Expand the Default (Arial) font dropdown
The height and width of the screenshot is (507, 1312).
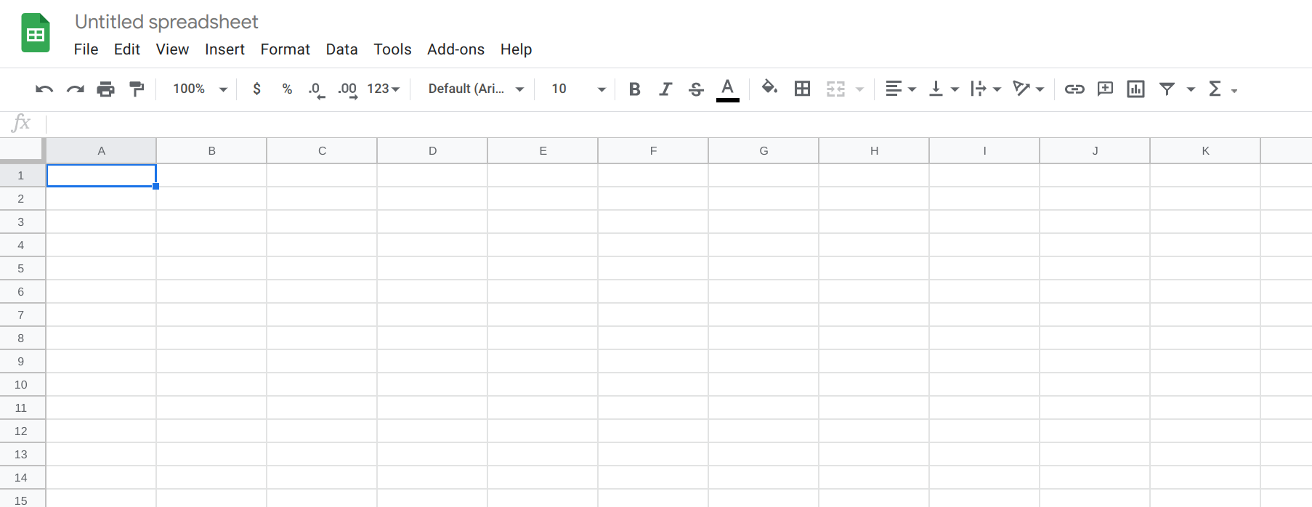click(476, 89)
